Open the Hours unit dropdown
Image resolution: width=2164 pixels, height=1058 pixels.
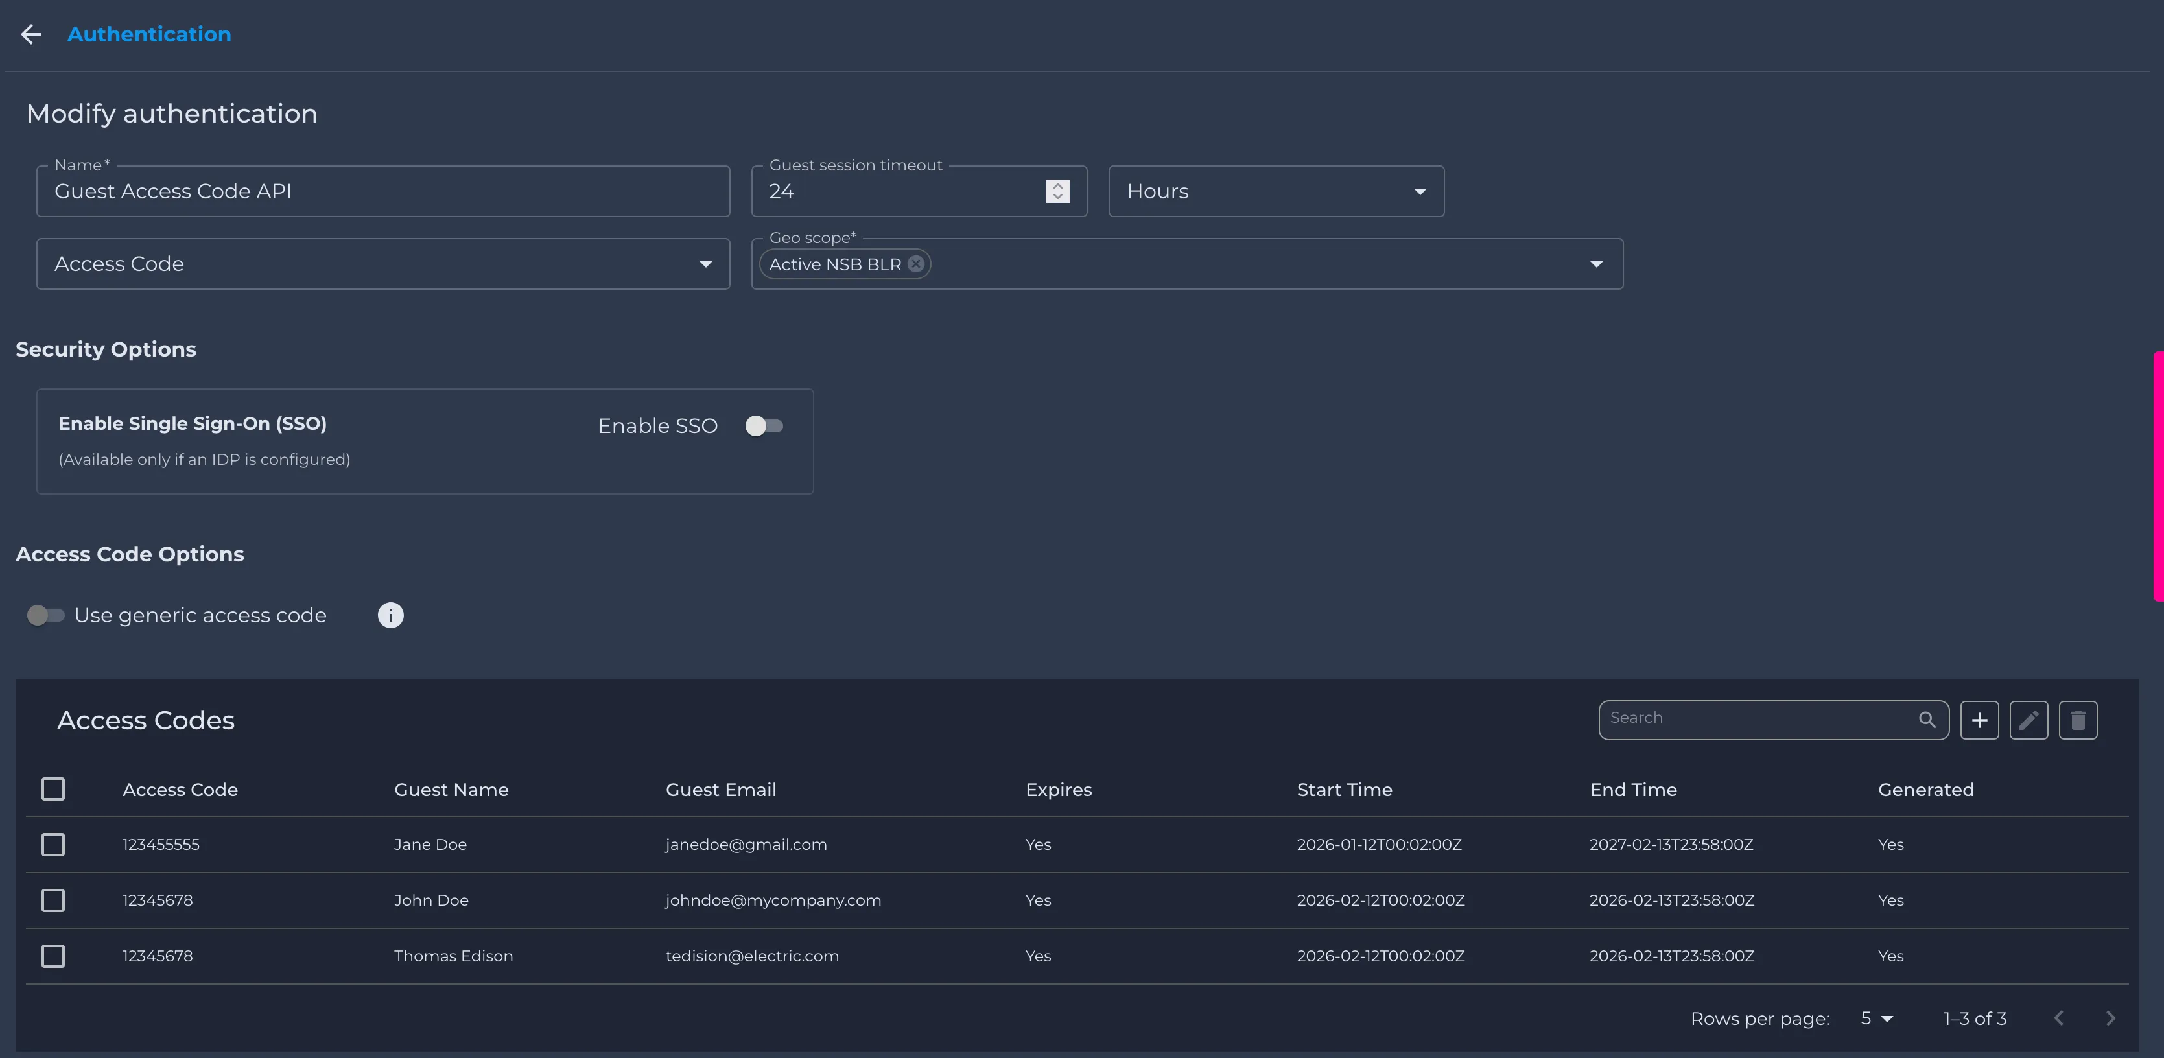[x=1276, y=192]
